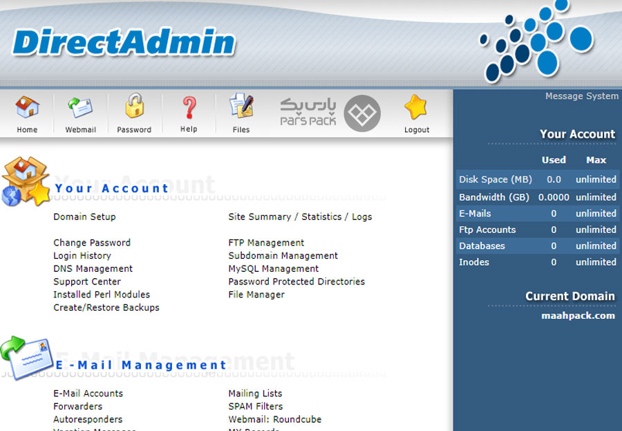Click the Databases row label
This screenshot has width=622, height=431.
click(482, 246)
